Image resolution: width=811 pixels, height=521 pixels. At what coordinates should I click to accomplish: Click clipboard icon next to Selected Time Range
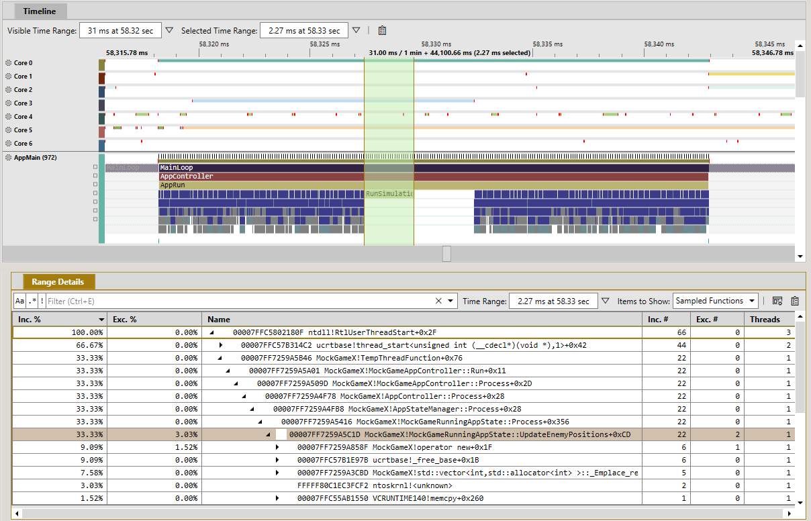coord(382,30)
